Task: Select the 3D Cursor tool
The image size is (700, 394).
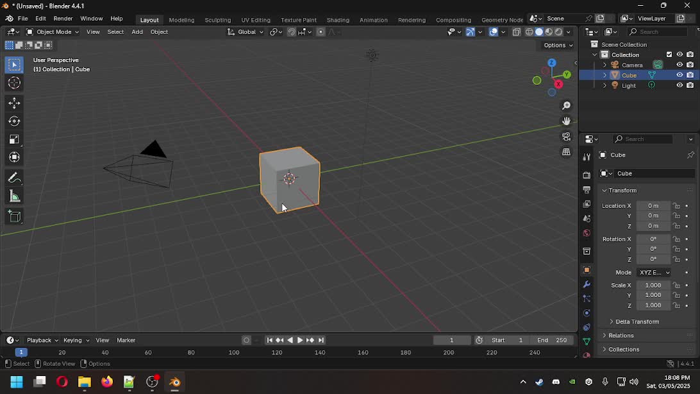Action: point(14,83)
